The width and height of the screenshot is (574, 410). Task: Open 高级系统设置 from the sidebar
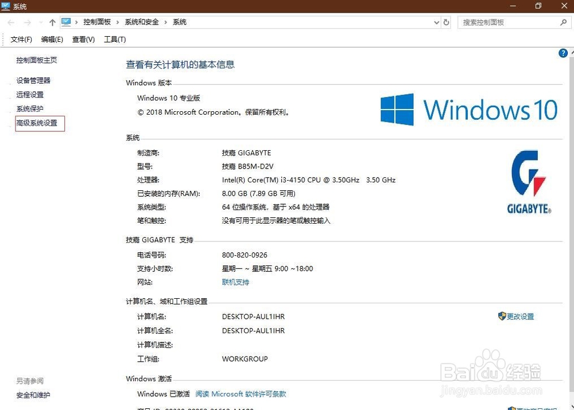[37, 123]
